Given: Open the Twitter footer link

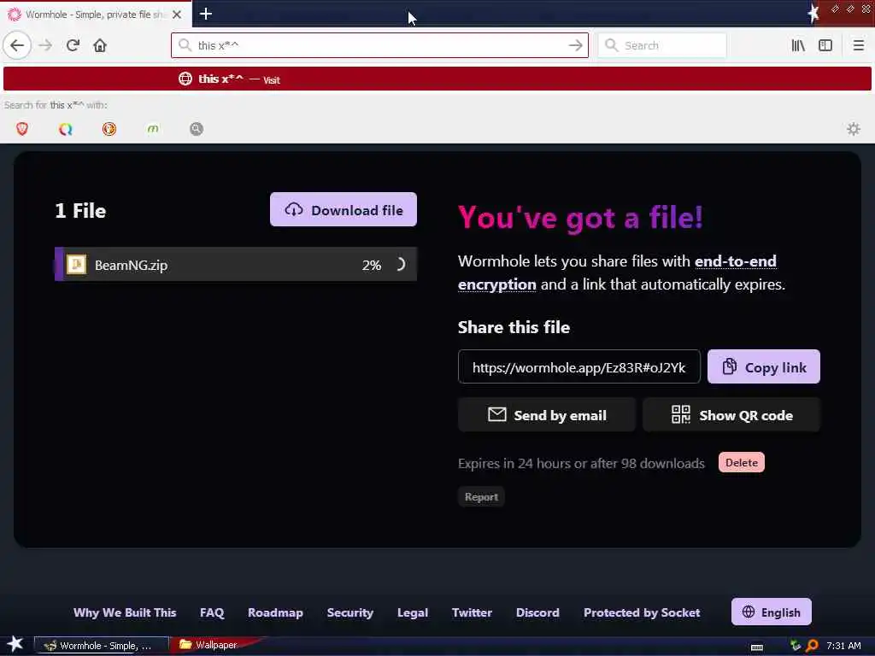Looking at the screenshot, I should click(472, 612).
